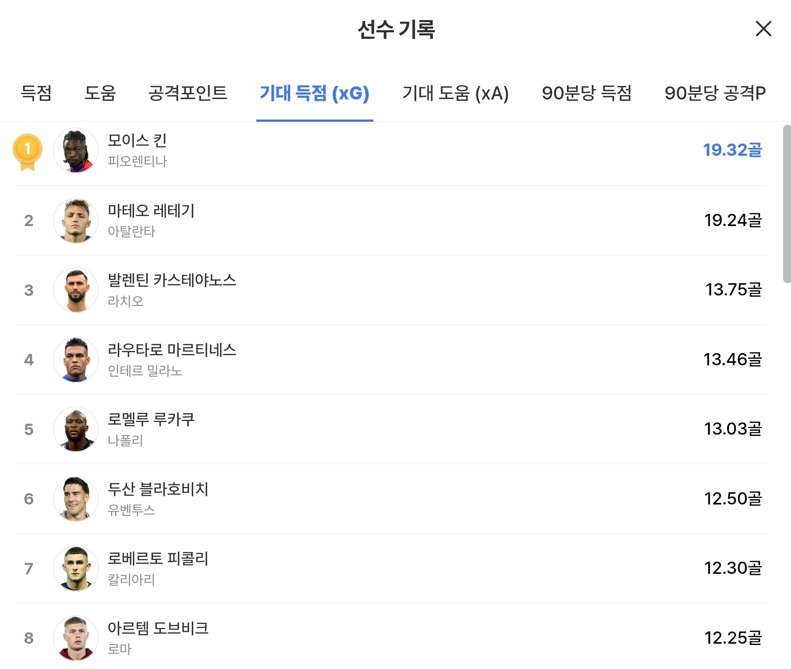This screenshot has height=669, width=791.
Task: Click the 기대 득점 (xG) tab
Action: [314, 93]
